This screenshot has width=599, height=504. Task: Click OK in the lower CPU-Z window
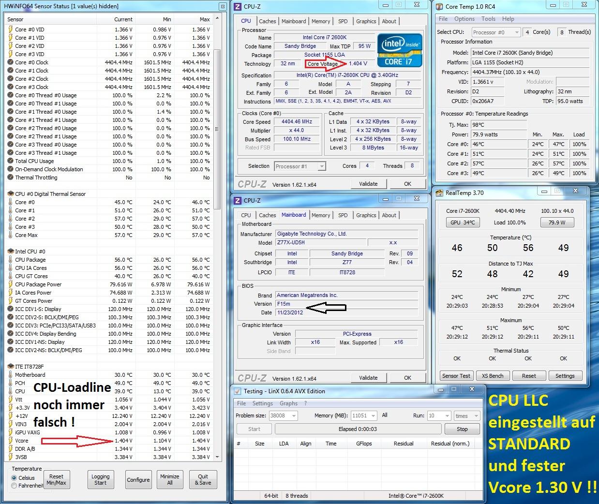click(407, 378)
